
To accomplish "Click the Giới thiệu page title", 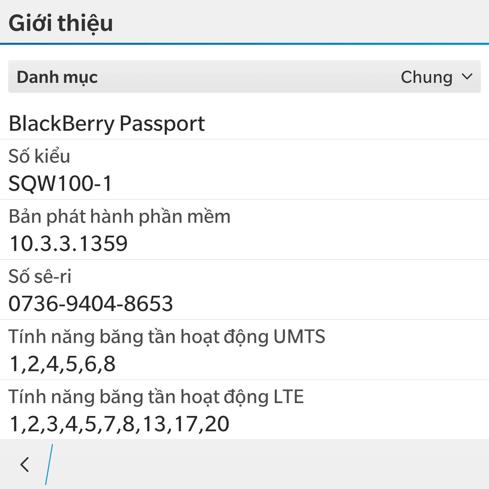I will 61,23.
